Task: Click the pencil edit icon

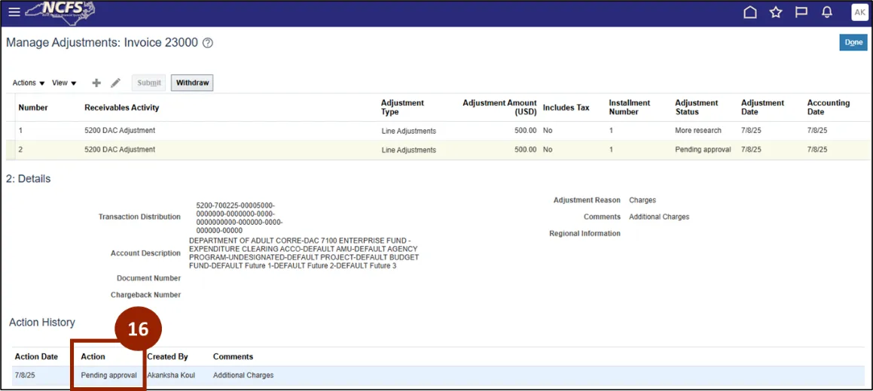Action: click(115, 83)
